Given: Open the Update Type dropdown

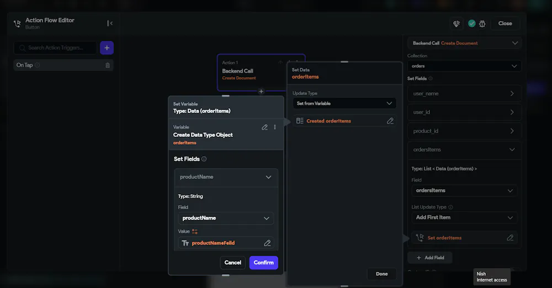Looking at the screenshot, I should click(344, 103).
